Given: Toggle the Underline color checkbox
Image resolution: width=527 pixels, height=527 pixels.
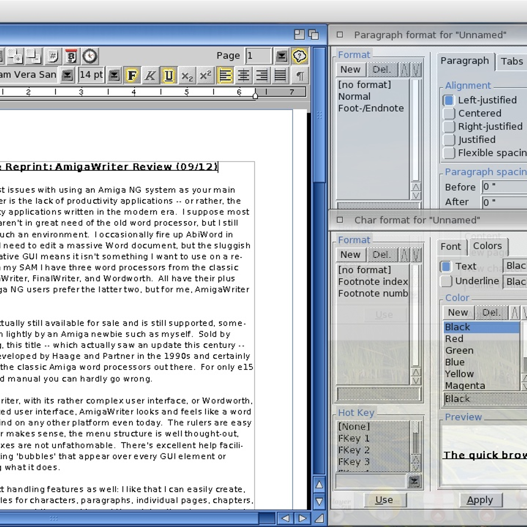Looking at the screenshot, I should 446,281.
